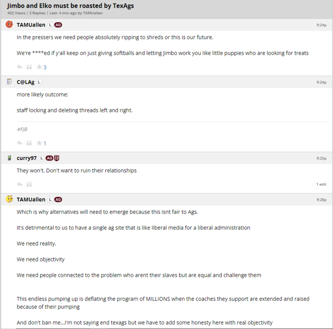Star TAMUallen's post about softballs
The image size is (333, 329).
39,67
